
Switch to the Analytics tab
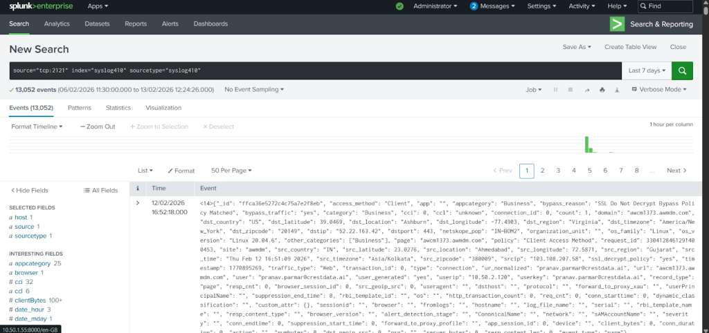57,24
